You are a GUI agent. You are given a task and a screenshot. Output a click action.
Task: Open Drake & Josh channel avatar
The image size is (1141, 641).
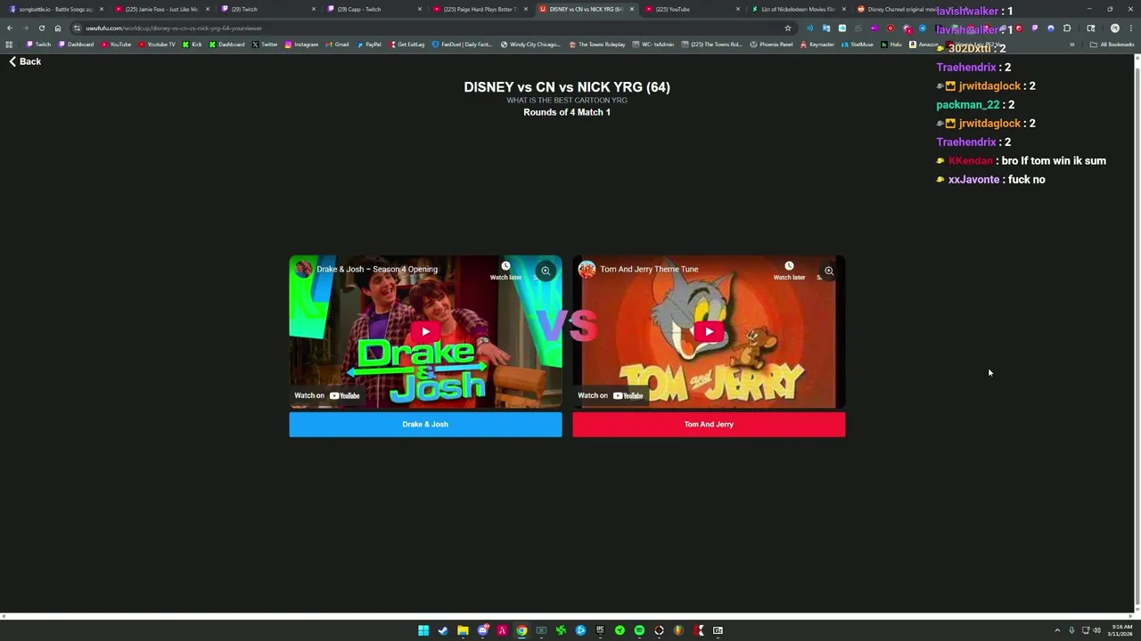[x=303, y=269]
